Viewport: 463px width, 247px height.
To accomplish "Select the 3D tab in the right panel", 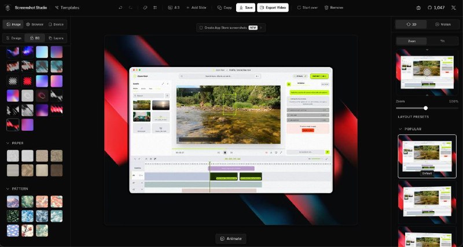I will (x=411, y=24).
